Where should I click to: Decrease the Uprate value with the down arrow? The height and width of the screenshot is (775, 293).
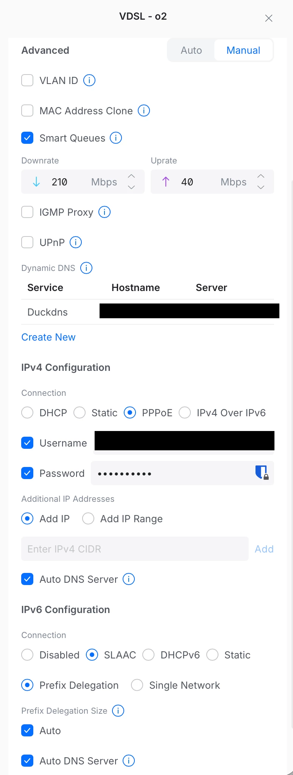coord(261,187)
